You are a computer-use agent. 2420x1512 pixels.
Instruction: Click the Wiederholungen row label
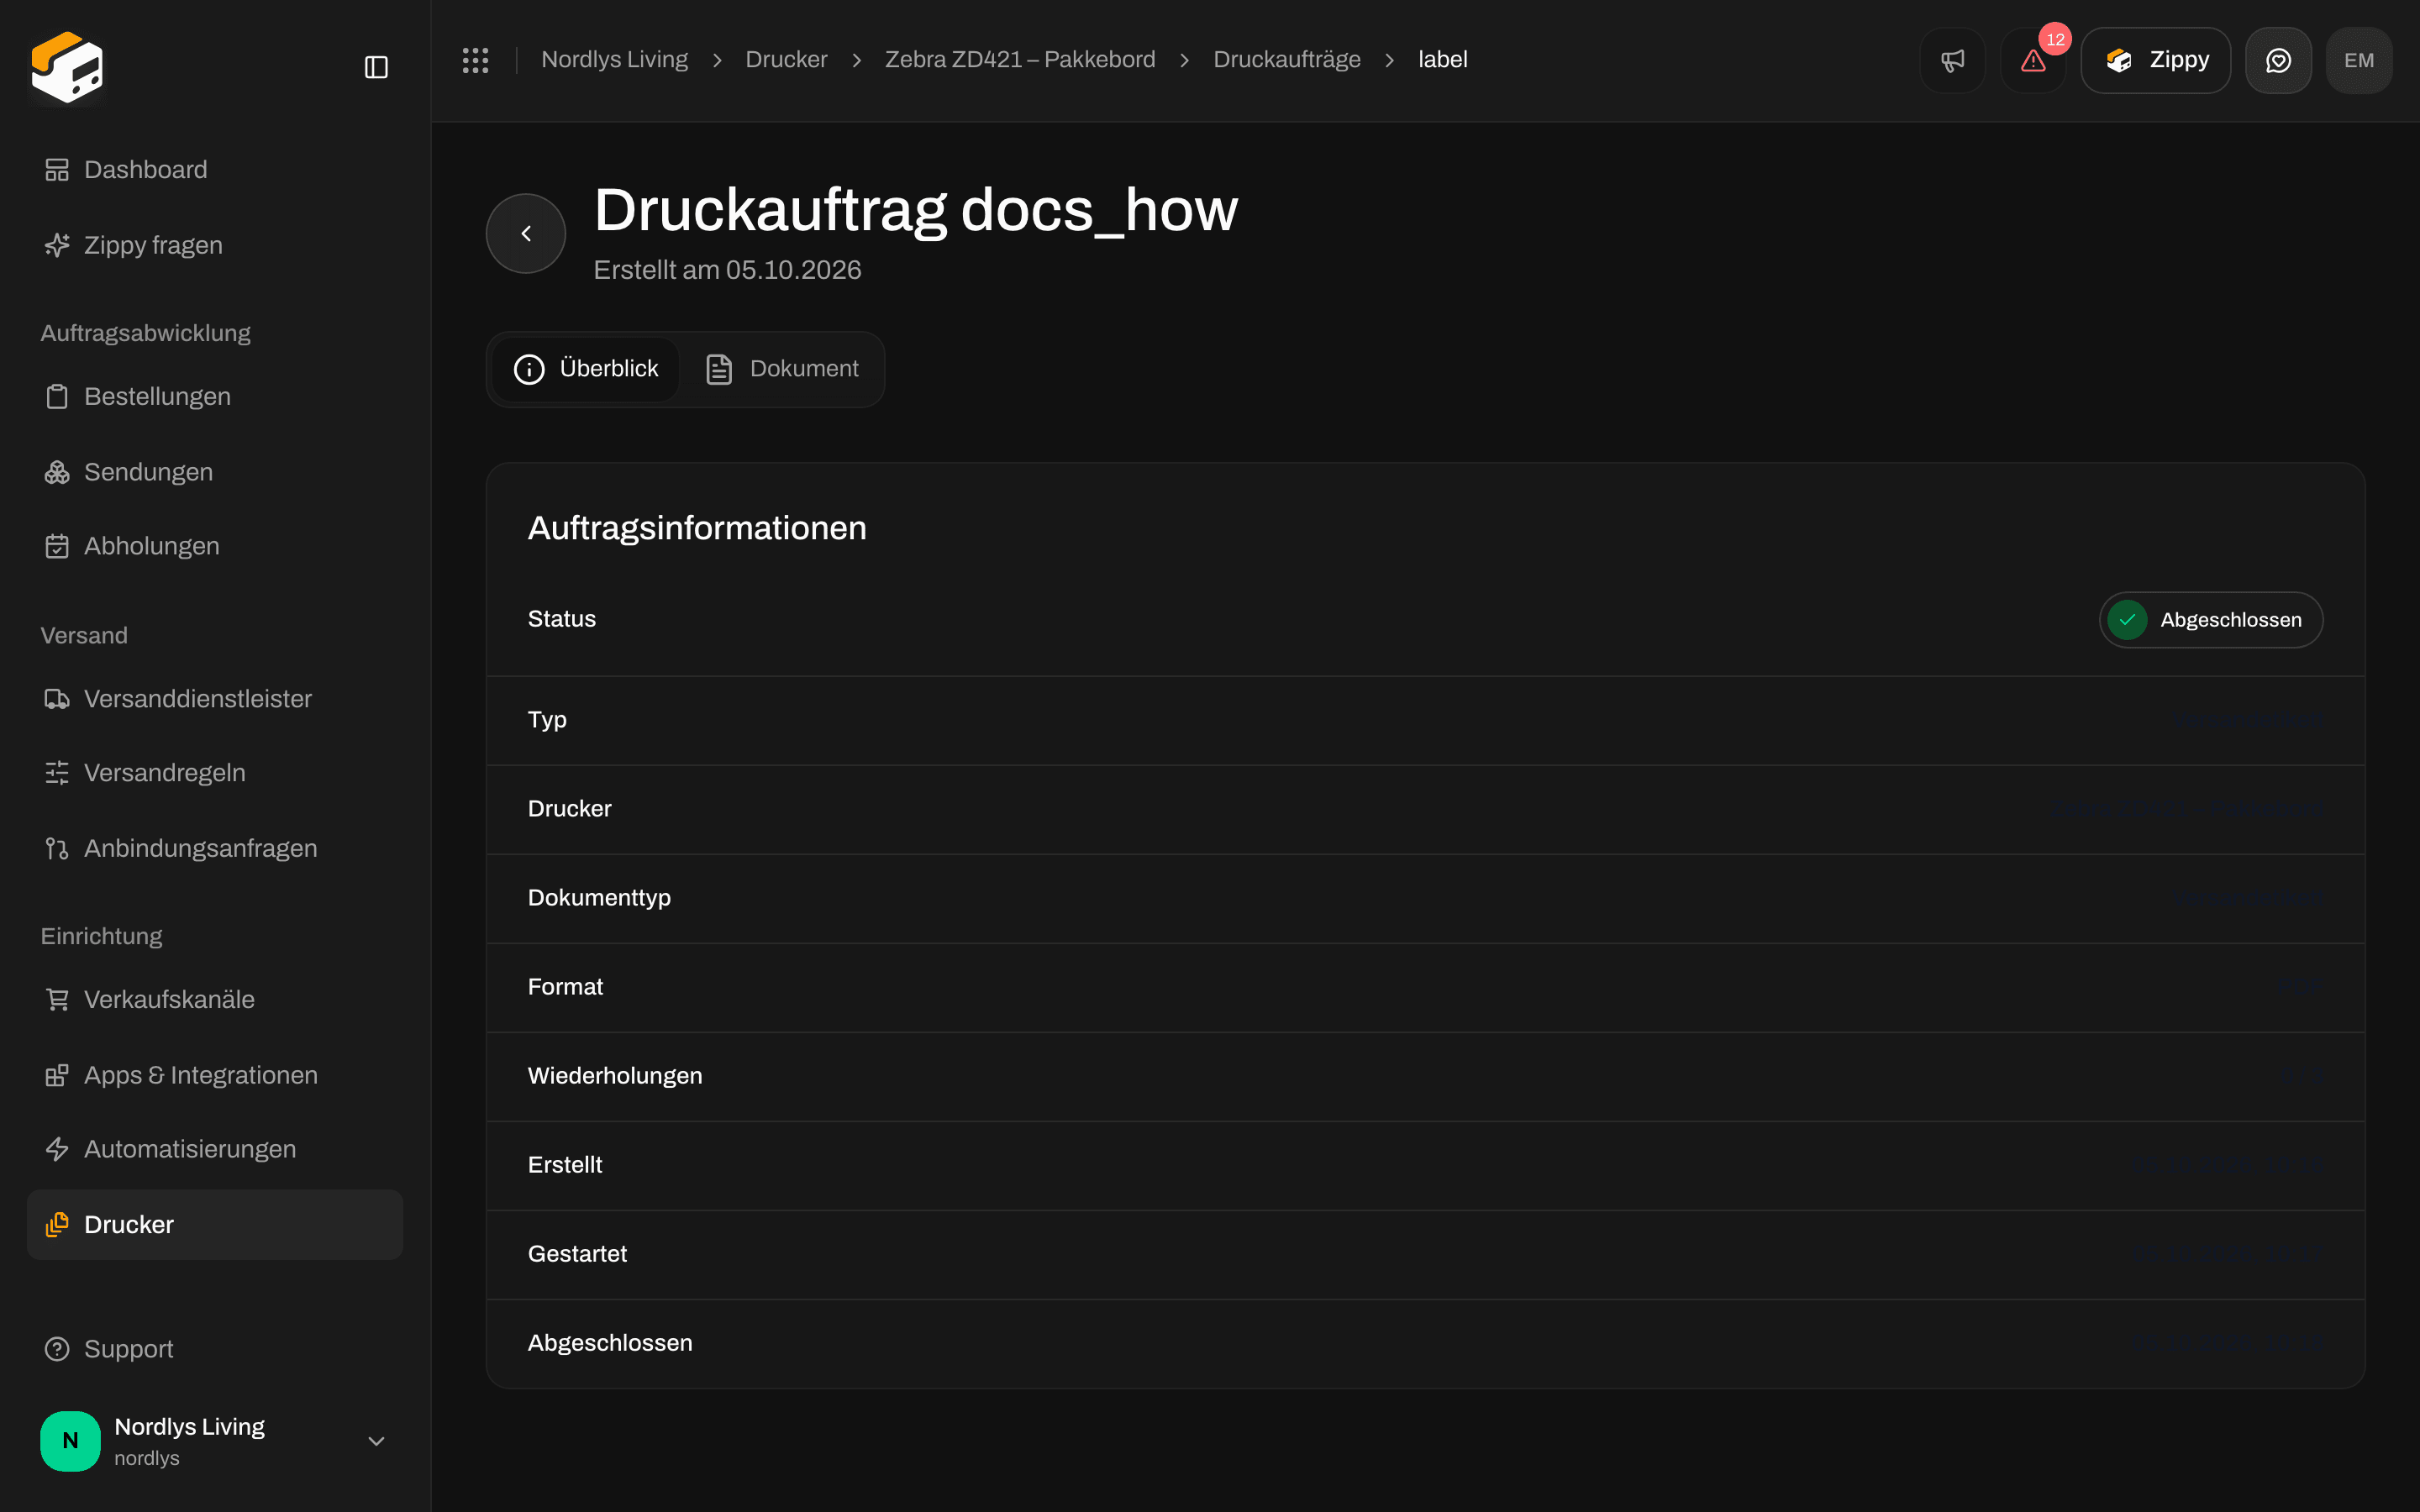(x=615, y=1076)
